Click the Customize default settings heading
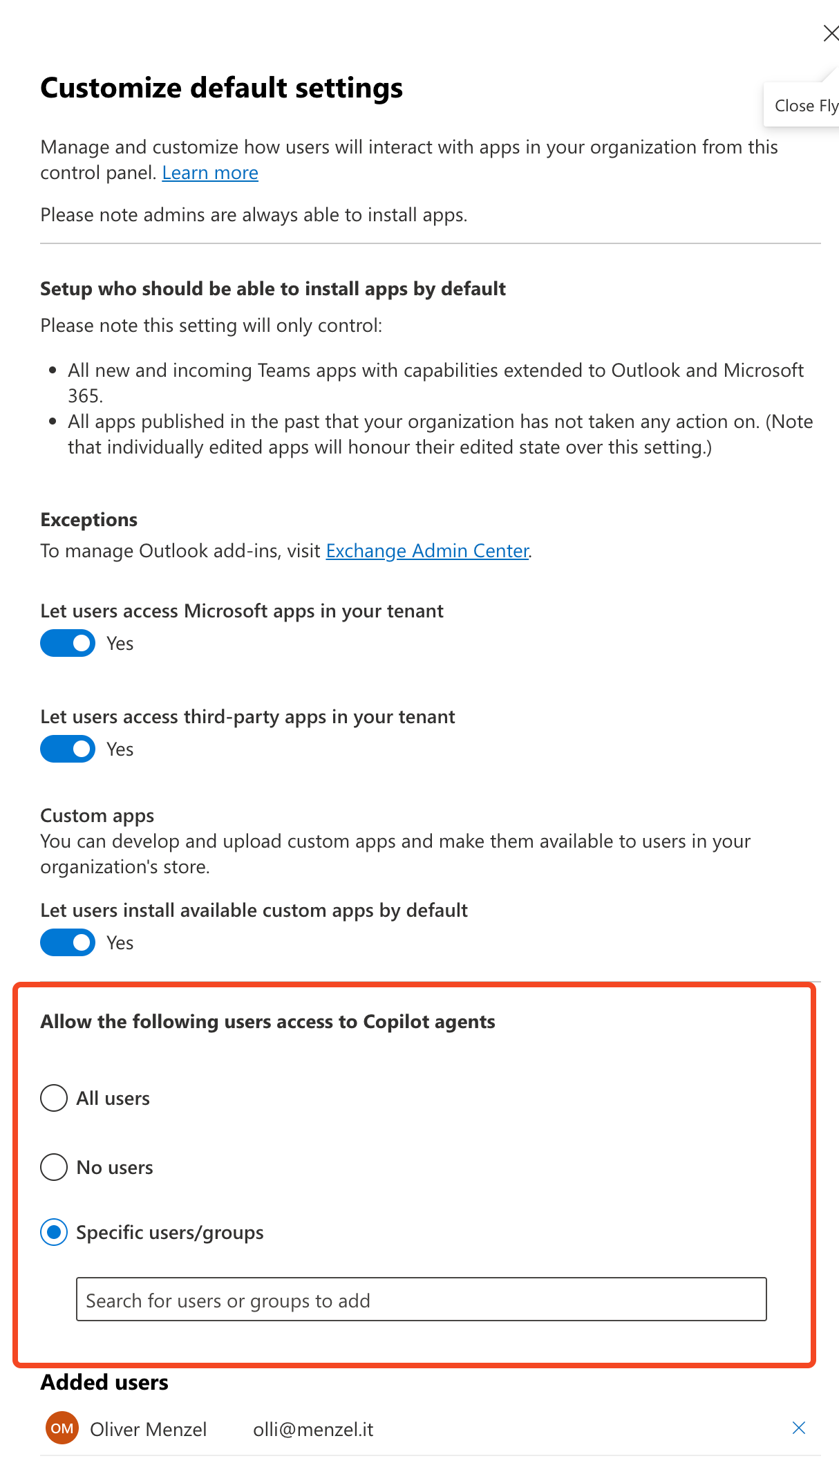The height and width of the screenshot is (1463, 839). (222, 88)
